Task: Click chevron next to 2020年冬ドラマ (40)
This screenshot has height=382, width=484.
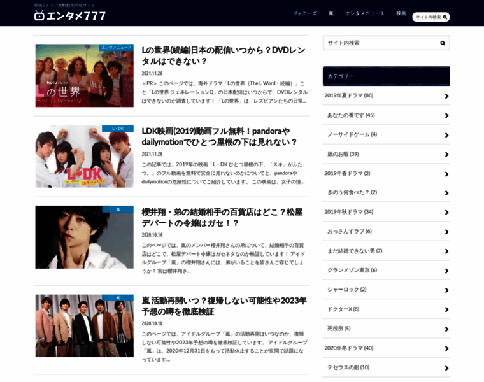Action: pyautogui.click(x=446, y=349)
